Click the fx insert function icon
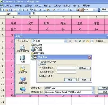Viewport: 108px width, 105px height. pyautogui.click(x=30, y=14)
